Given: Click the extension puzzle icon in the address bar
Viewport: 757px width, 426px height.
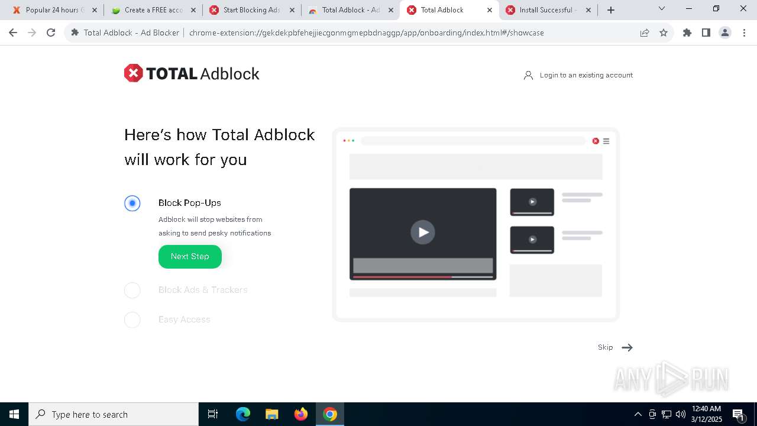Looking at the screenshot, I should coord(75,33).
